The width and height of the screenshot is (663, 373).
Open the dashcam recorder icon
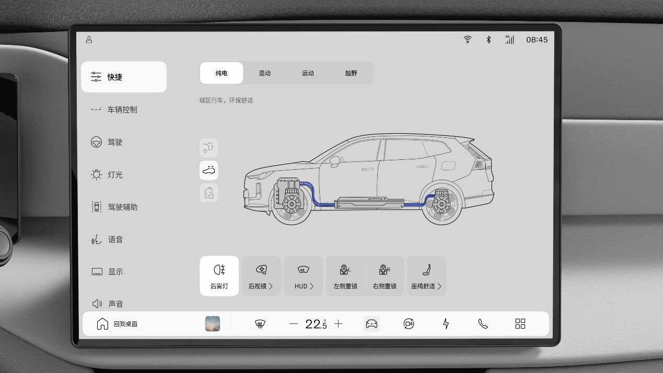[409, 324]
